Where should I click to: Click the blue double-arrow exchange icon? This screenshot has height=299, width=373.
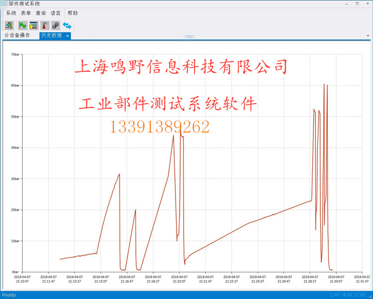[67, 25]
